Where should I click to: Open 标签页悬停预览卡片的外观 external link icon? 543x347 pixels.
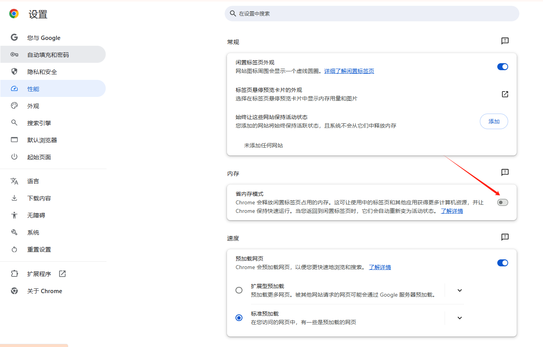pyautogui.click(x=505, y=94)
